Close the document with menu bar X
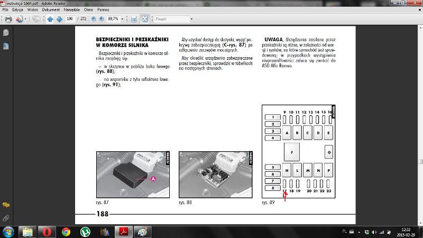 pyautogui.click(x=420, y=10)
